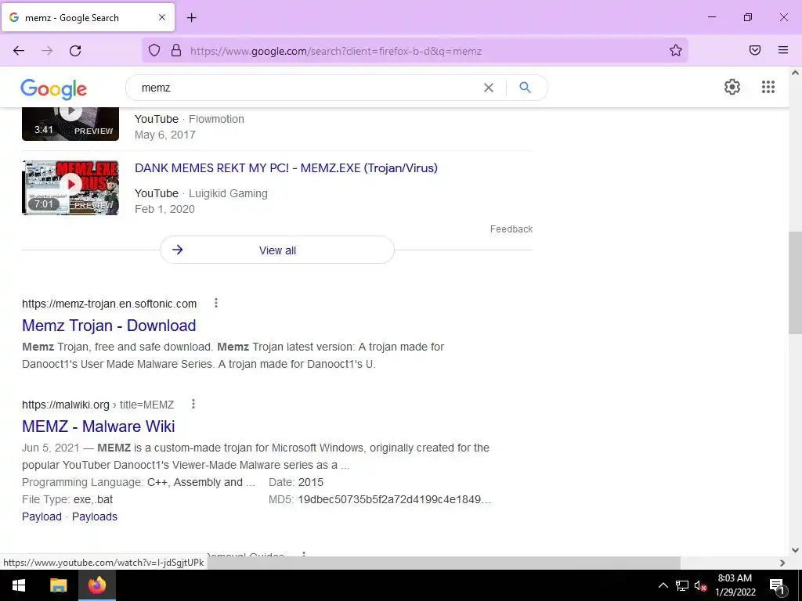This screenshot has width=802, height=601.
Task: Click the Google search box with memz
Action: [x=307, y=88]
